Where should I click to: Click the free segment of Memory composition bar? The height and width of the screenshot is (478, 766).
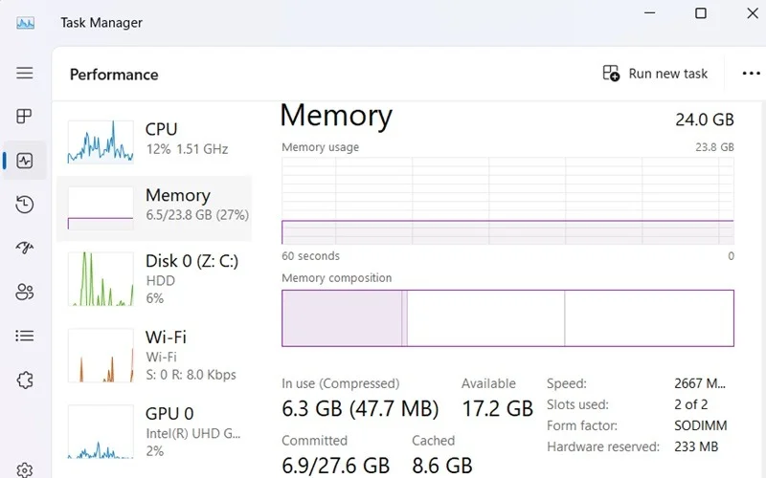click(649, 318)
